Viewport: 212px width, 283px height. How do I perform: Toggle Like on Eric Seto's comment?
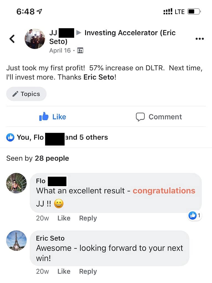click(64, 271)
